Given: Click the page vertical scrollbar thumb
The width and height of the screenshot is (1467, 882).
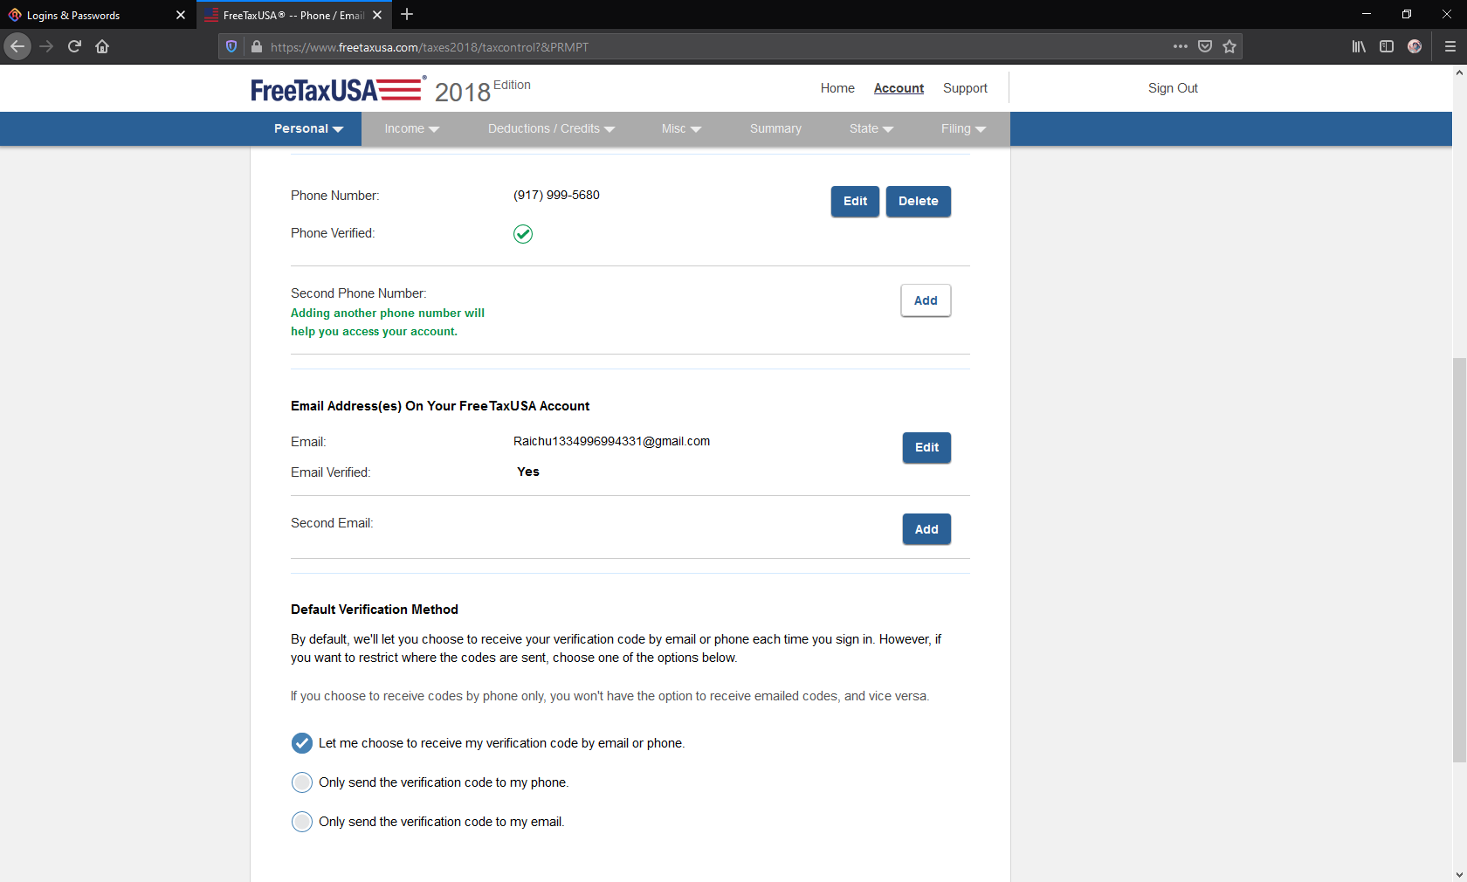Looking at the screenshot, I should click(x=1459, y=559).
